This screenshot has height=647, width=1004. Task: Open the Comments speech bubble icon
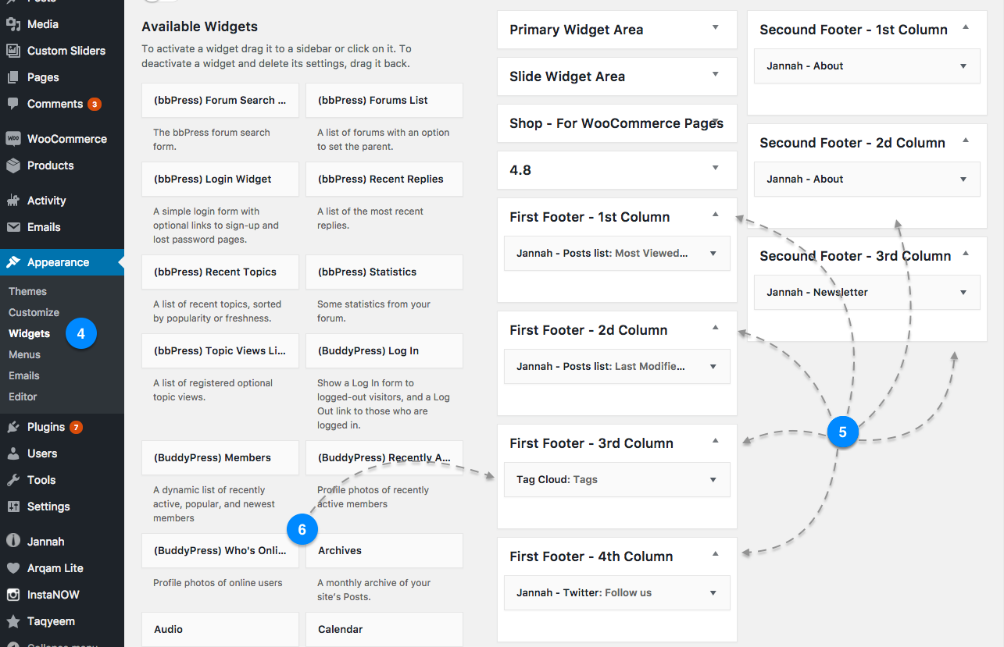13,104
